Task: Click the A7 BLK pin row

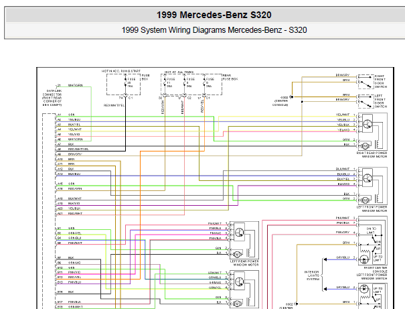Action: point(66,144)
